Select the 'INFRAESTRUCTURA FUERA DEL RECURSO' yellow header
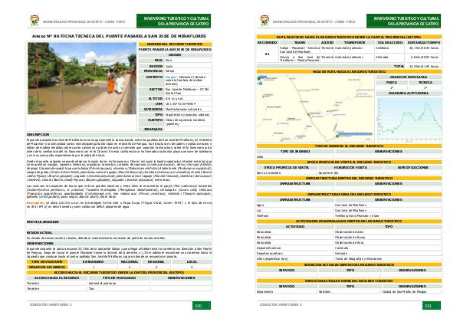This screenshot has height=325, width=460. 349,195
